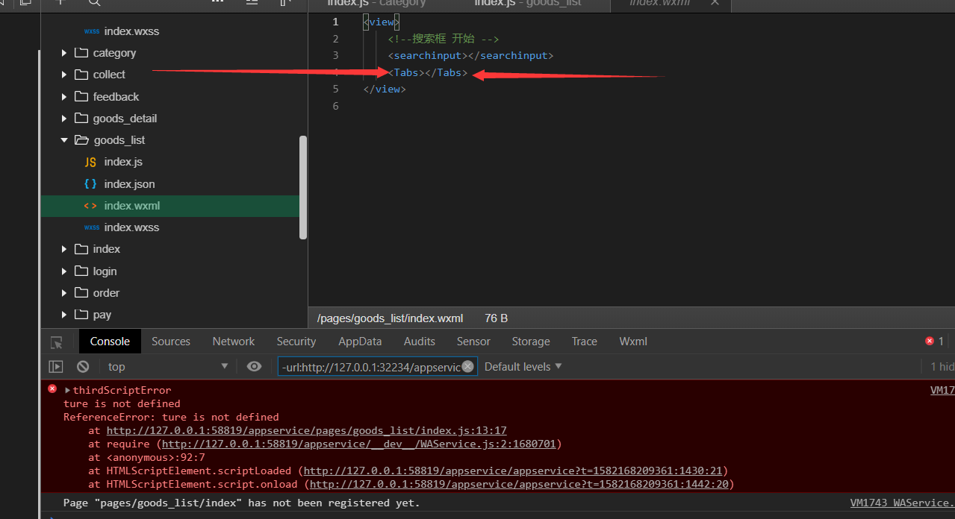
Task: Click the inspect element picker icon
Action: coord(57,342)
